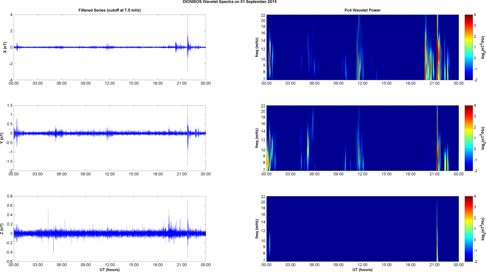Click the '14' frequency tick on the Y spectrogram
The width and height of the screenshot is (486, 272).
263,131
